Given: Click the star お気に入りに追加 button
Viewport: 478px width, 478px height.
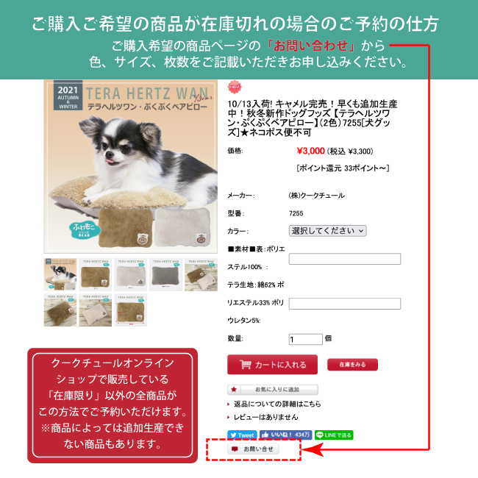Looking at the screenshot, I should 273,389.
